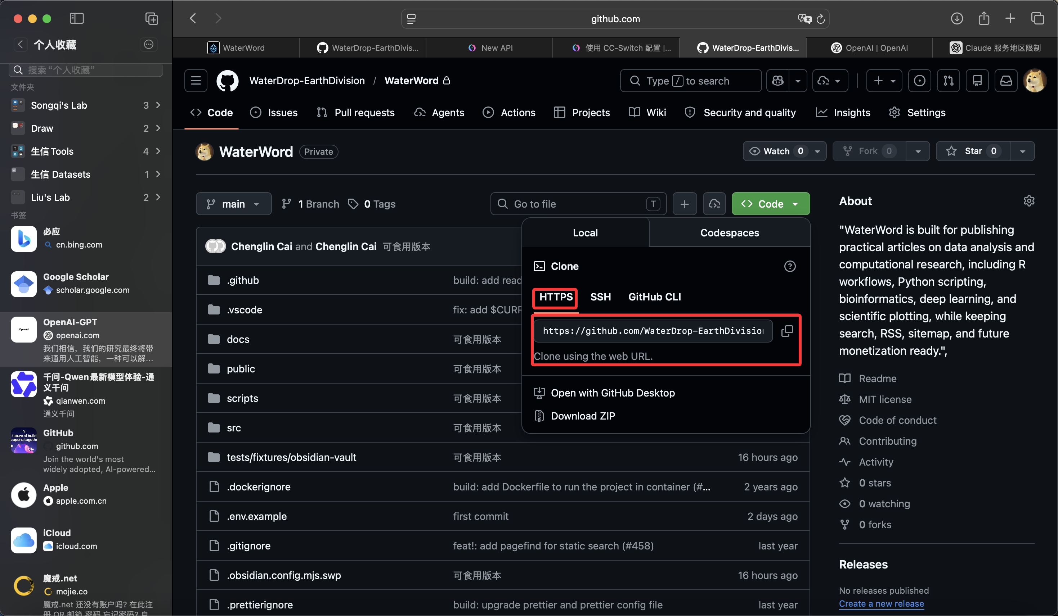Viewport: 1058px width, 616px height.
Task: Open WaterDrop-EarthDivision organization breadcrumb
Action: (x=307, y=81)
